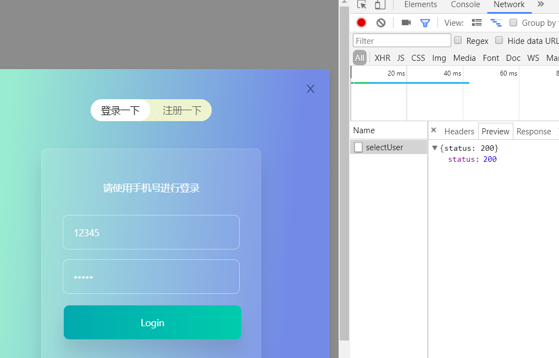This screenshot has height=358, width=559.
Task: Filter requests by JS
Action: (x=401, y=58)
